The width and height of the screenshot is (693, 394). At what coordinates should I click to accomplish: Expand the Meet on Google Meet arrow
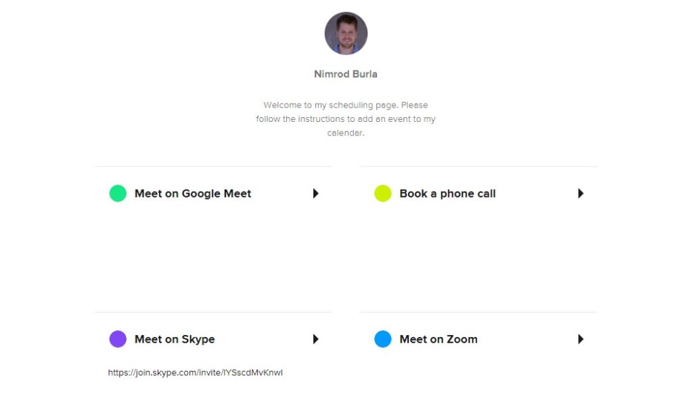coord(315,194)
